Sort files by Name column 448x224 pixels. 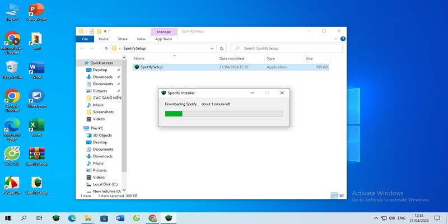(175, 59)
